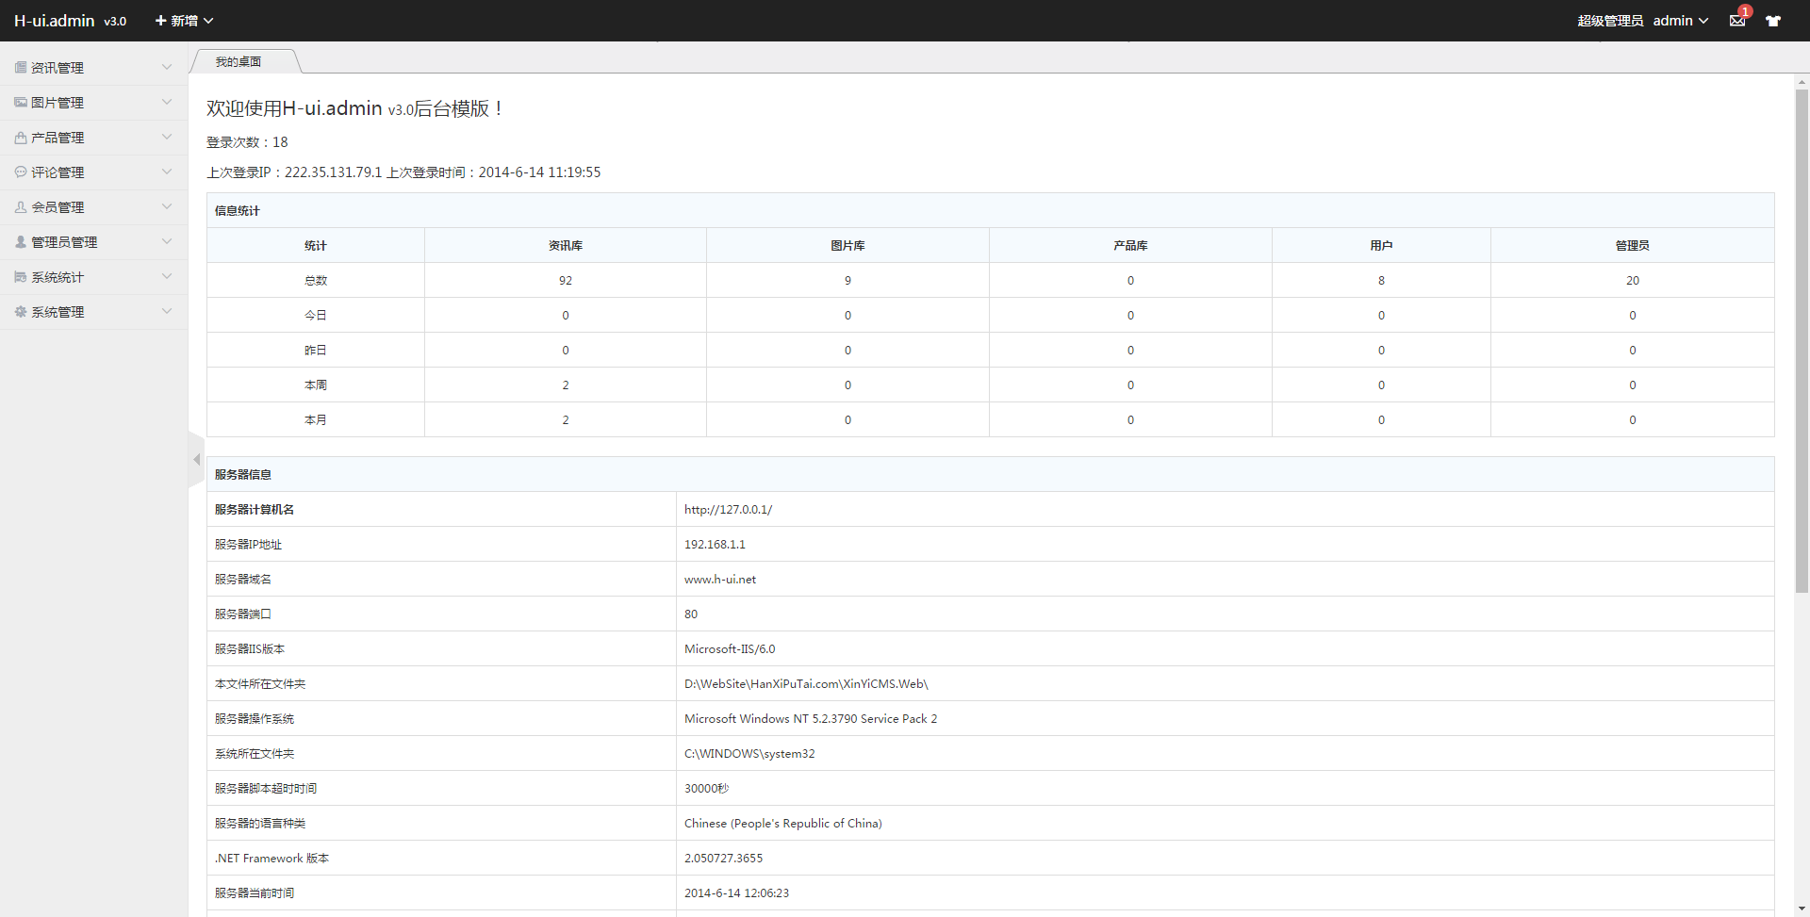Open the 产品管理 menu item
Viewport: 1810px width, 917px height.
(x=93, y=138)
